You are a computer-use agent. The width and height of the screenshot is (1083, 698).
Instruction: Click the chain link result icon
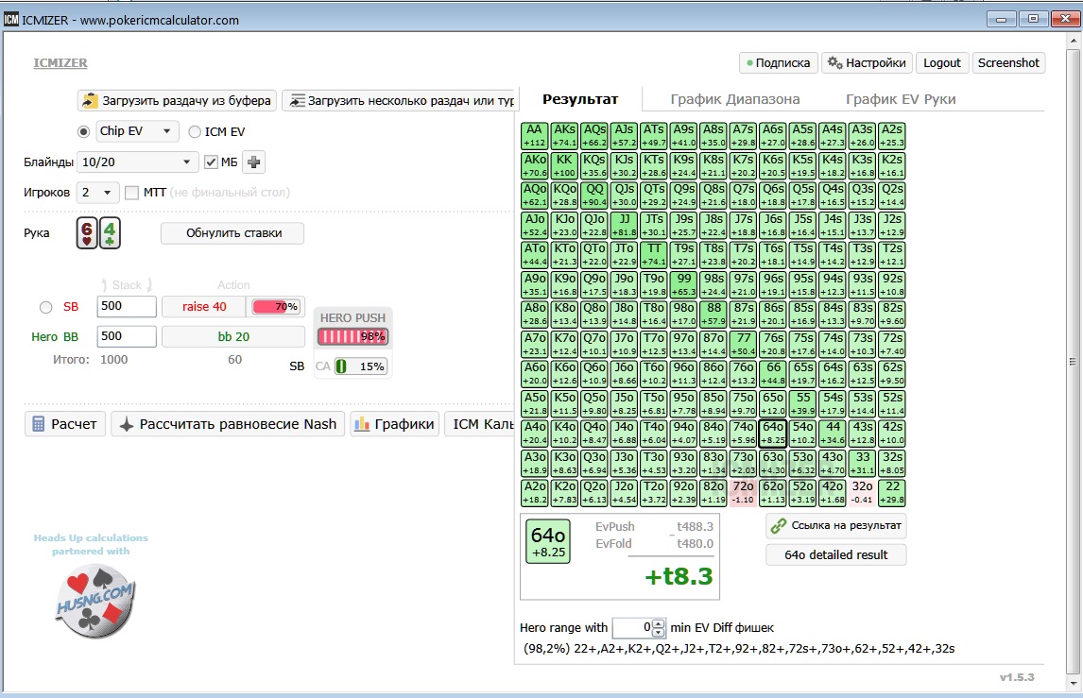(x=779, y=525)
